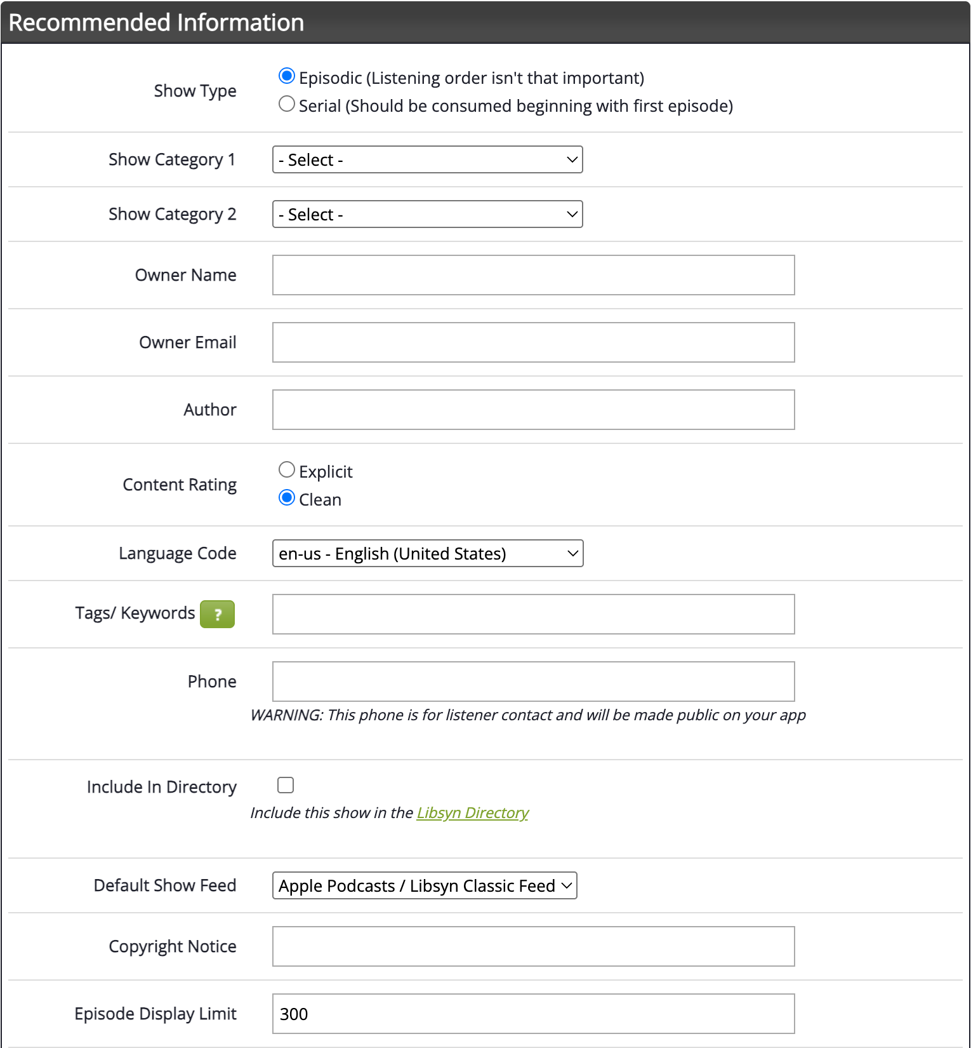Click into the Owner Name field
Viewport: 971px width, 1048px height.
click(533, 276)
